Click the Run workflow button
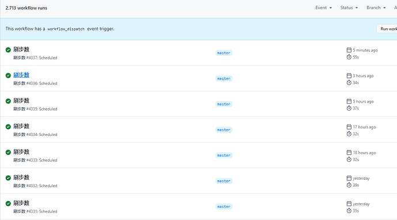 (387, 29)
